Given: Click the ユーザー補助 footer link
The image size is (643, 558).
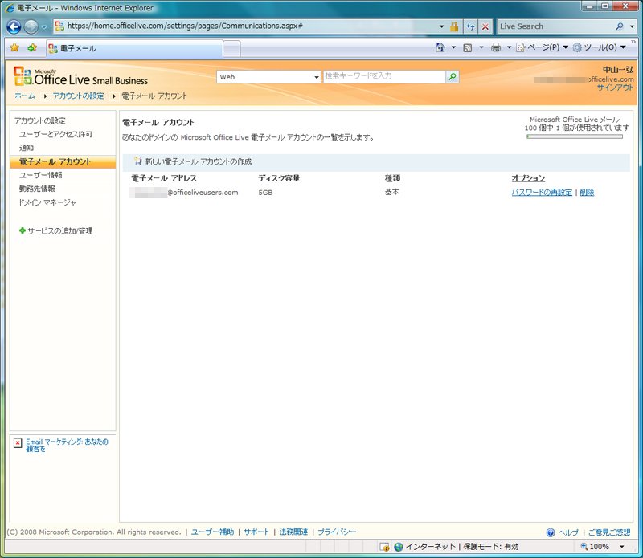Looking at the screenshot, I should (212, 532).
